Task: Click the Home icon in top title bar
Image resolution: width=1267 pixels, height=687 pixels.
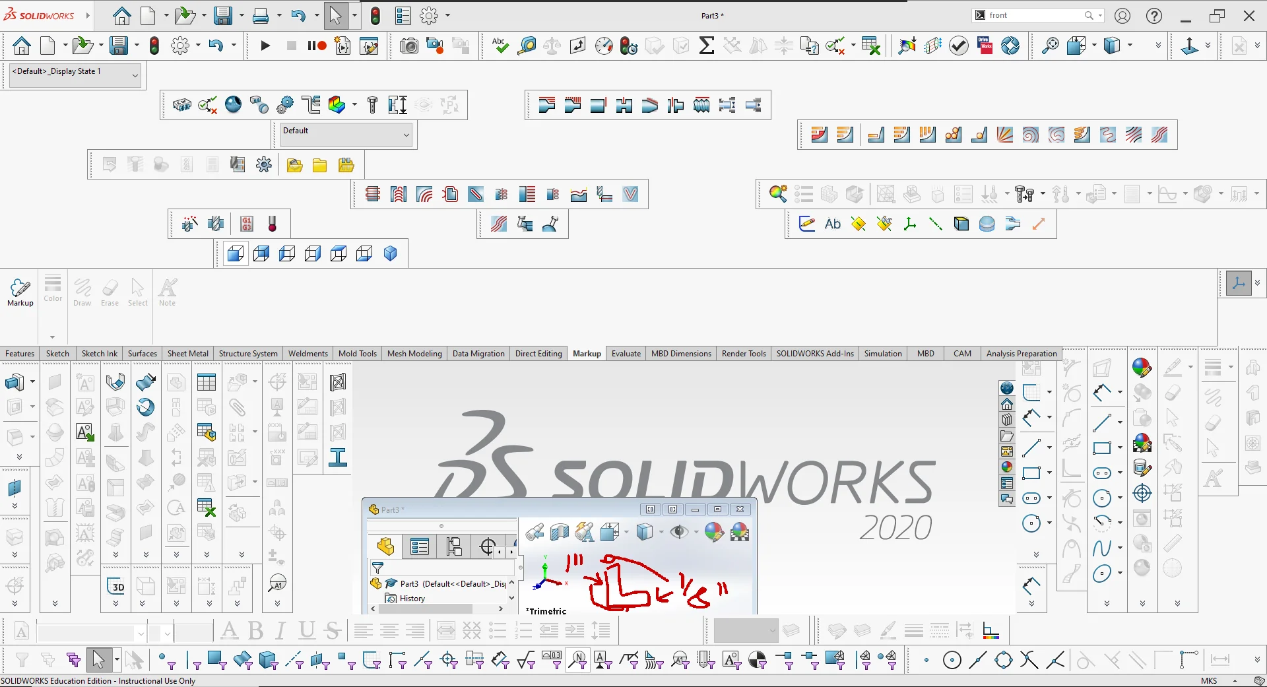Action: click(x=121, y=16)
